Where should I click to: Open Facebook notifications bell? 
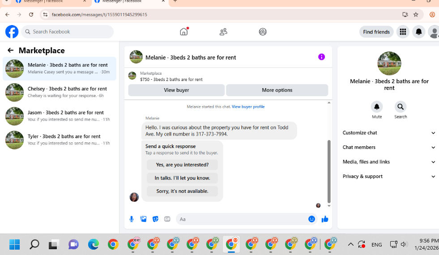[418, 32]
